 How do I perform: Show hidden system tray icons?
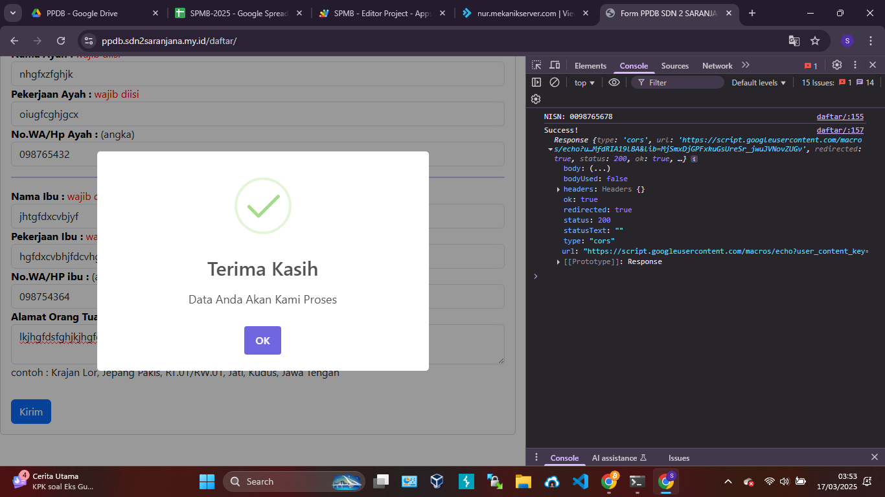tap(728, 481)
